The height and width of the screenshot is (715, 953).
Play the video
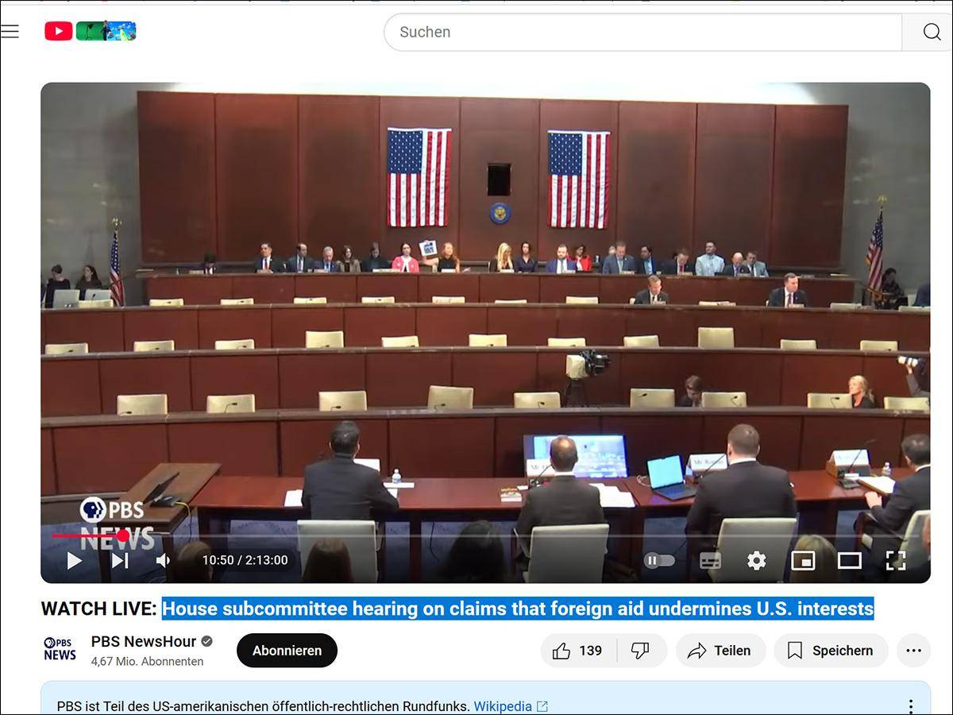tap(75, 561)
